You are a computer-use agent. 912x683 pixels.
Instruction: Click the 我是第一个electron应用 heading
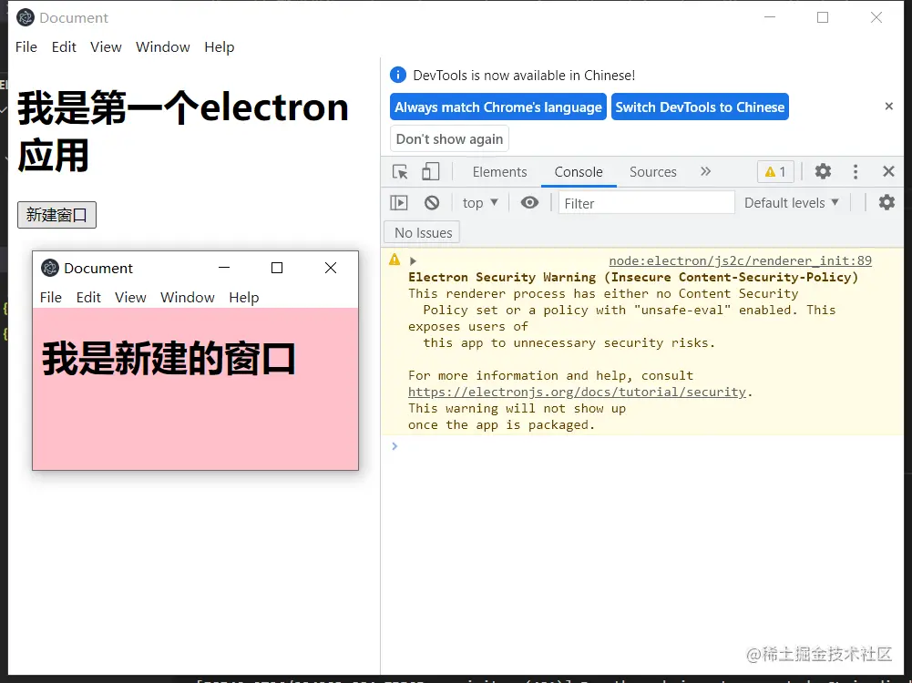coord(182,131)
